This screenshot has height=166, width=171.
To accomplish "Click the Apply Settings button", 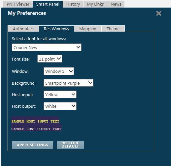I will pyautogui.click(x=32, y=145).
